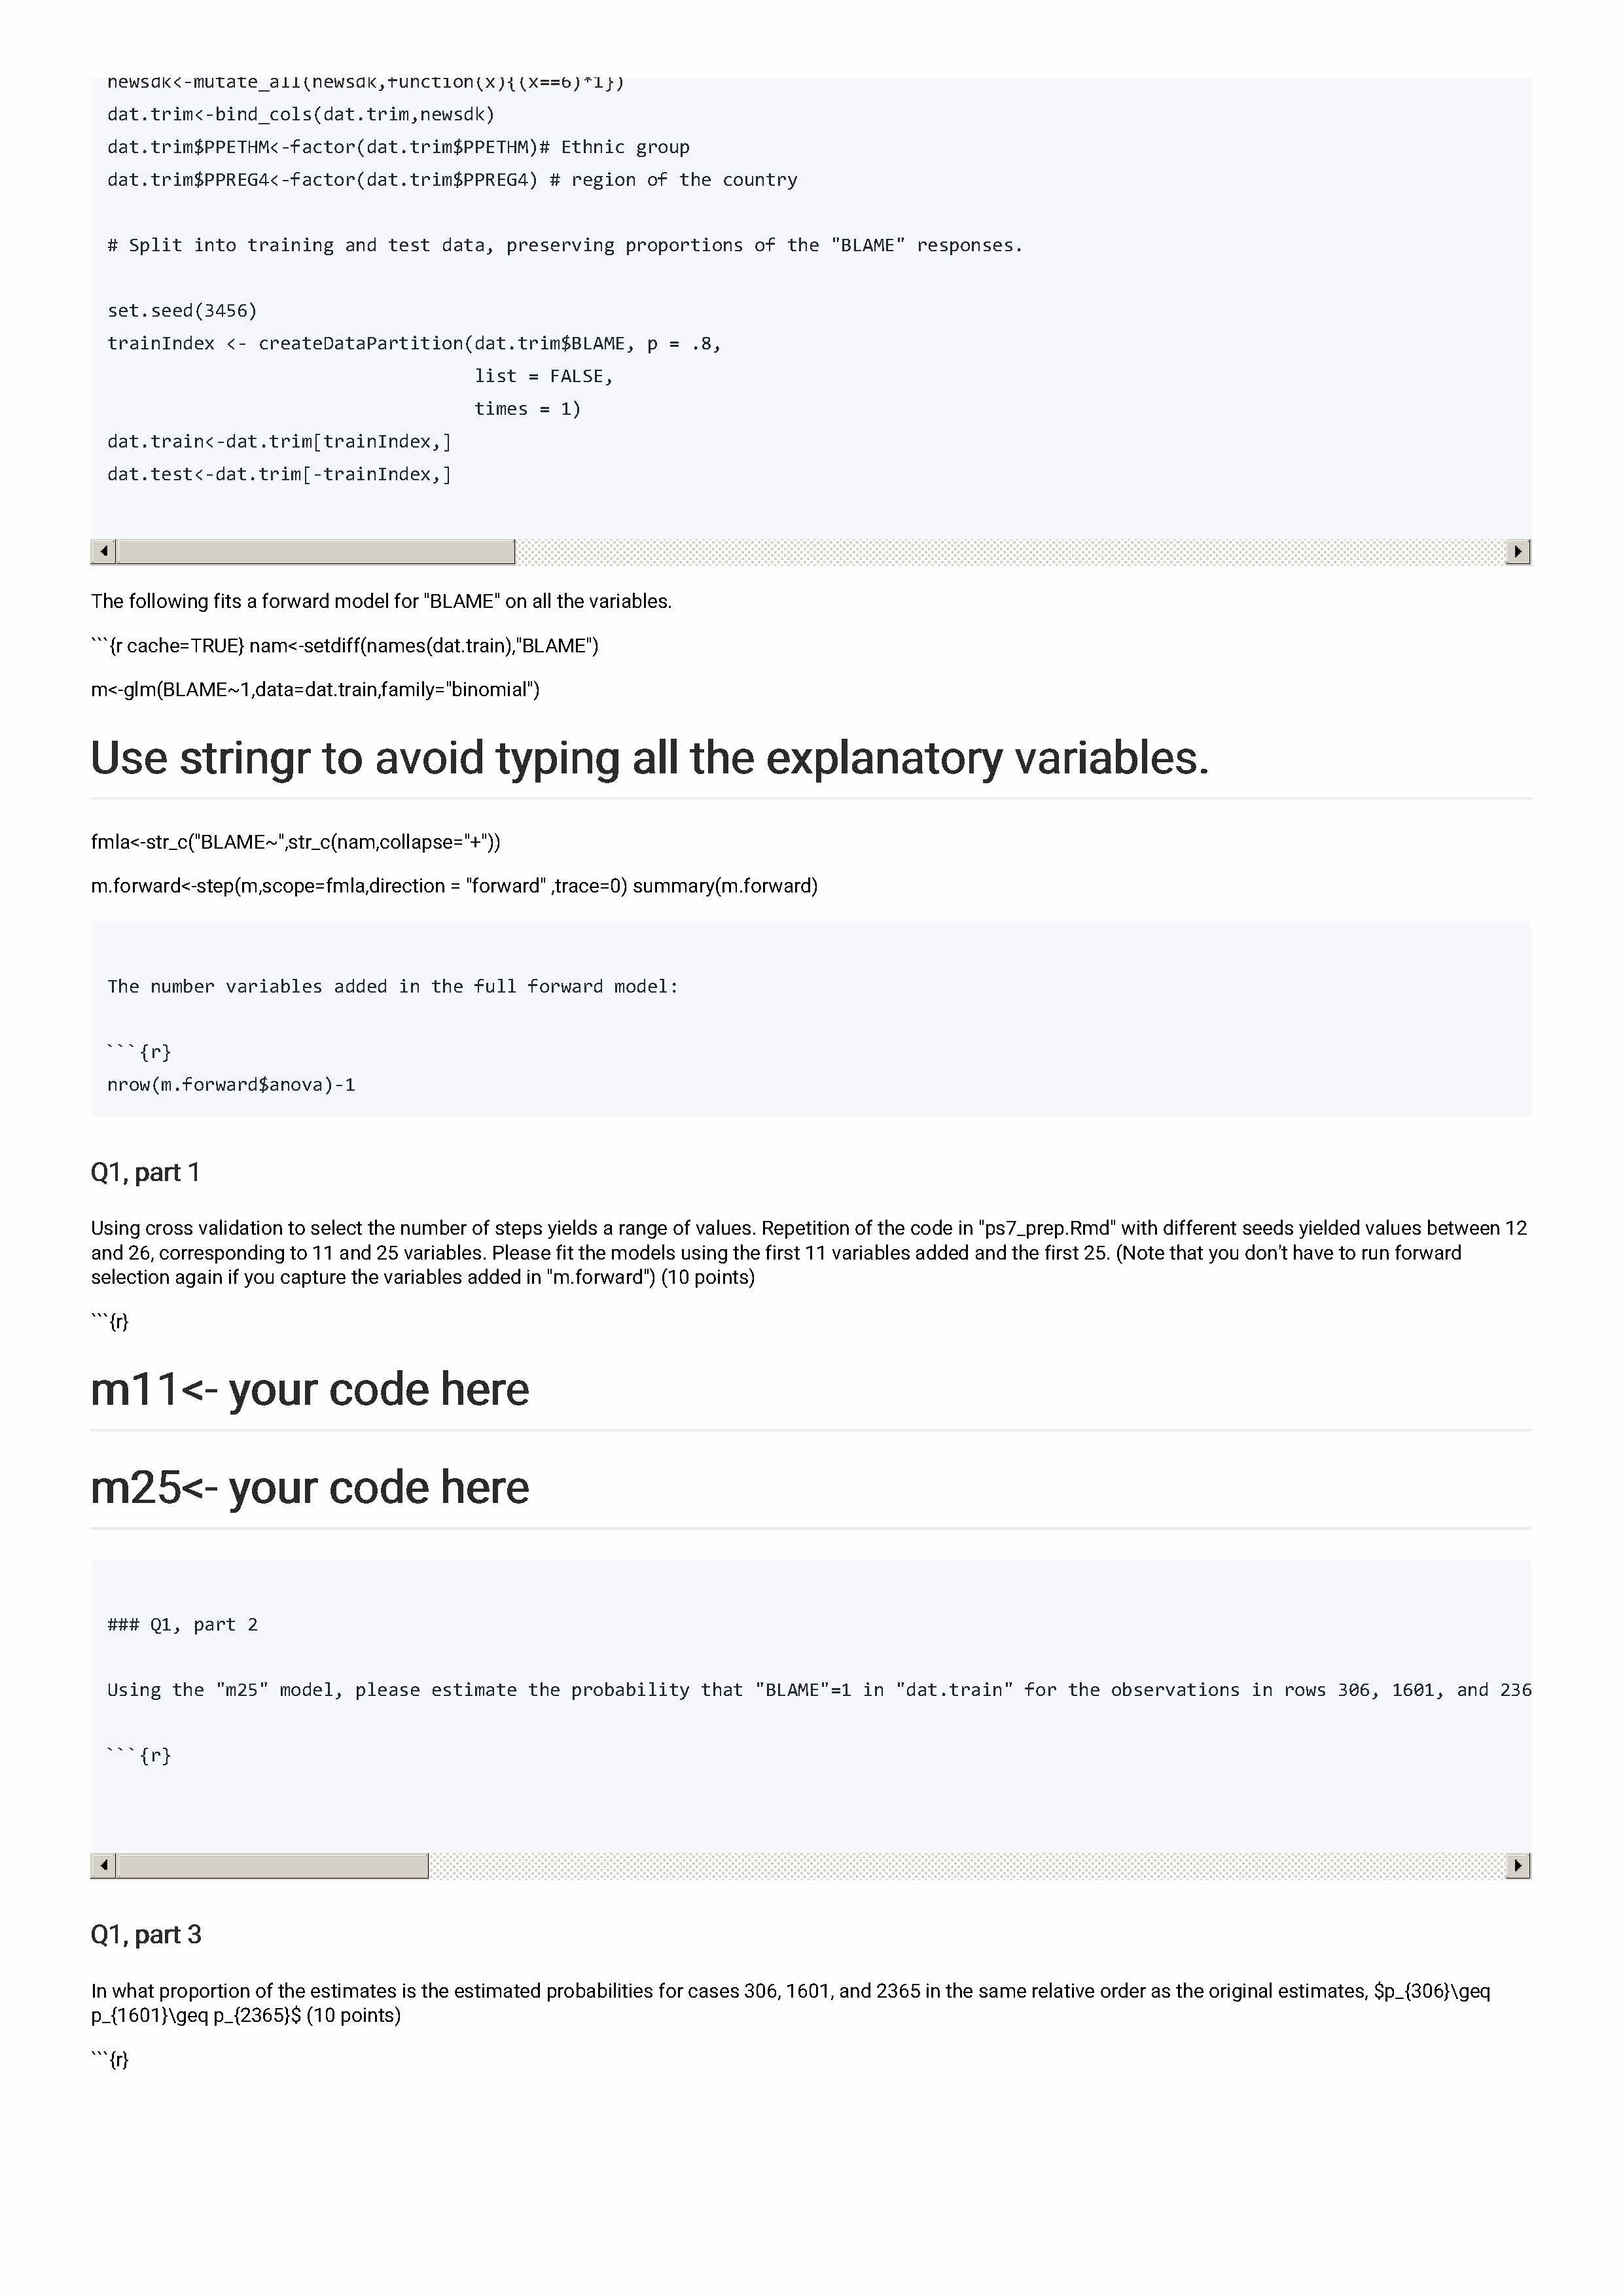Click the dat.test<-dat.trim[-trainIndex,] line

(279, 474)
